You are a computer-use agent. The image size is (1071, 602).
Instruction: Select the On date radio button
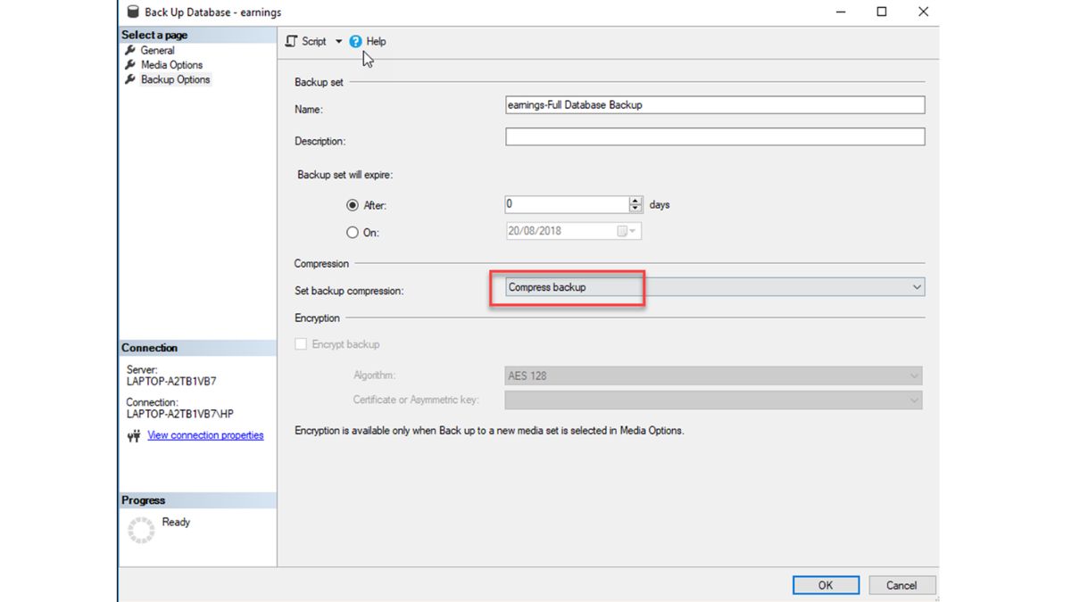353,232
